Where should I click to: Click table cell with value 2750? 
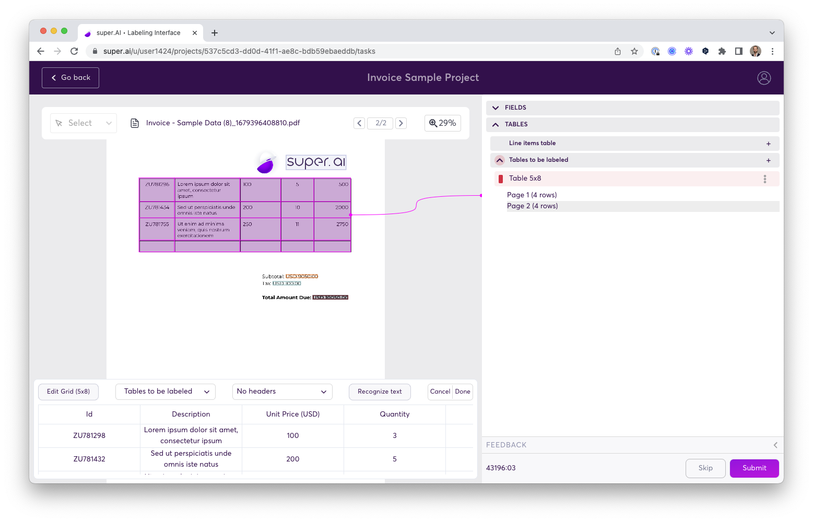click(x=333, y=230)
